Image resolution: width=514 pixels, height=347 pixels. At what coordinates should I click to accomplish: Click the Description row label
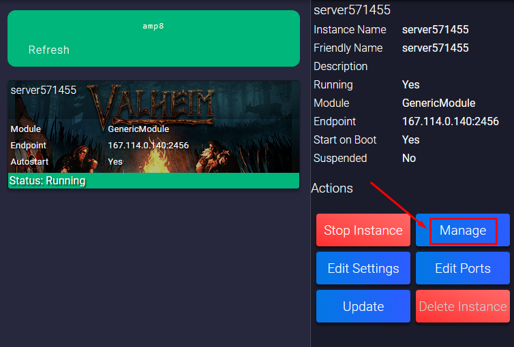[x=340, y=66]
